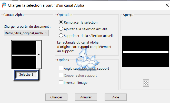The height and width of the screenshot is (103, 170).
Task: Expand the alpha channel list arrow
Action: (39, 54)
